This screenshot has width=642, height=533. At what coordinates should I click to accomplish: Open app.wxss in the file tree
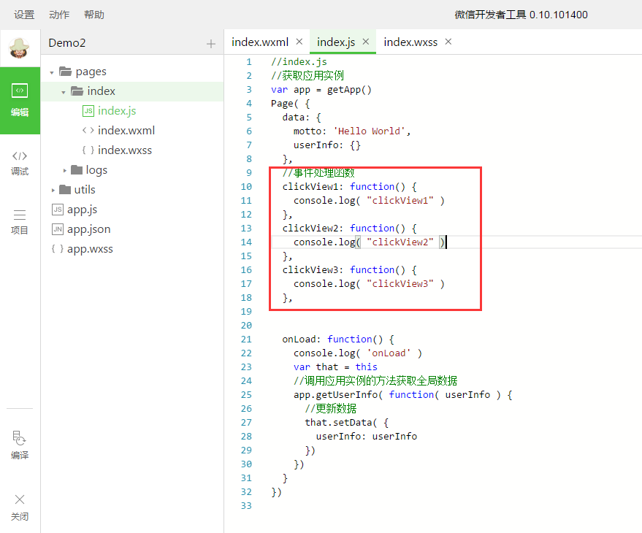tap(90, 249)
